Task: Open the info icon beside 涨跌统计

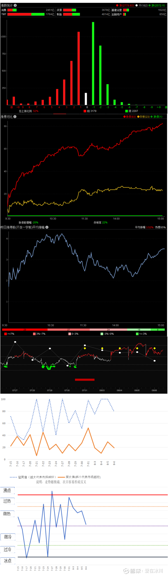Action: pos(15,5)
